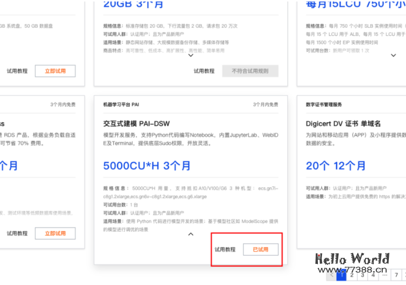Click 立即试用 on the top-left card
Screen dimensions: 406x285
[55, 71]
